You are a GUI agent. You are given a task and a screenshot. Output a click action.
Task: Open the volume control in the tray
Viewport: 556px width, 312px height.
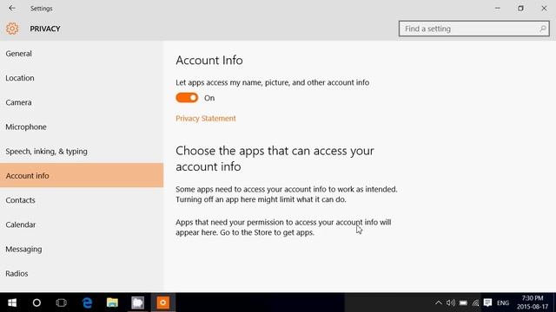[451, 302]
